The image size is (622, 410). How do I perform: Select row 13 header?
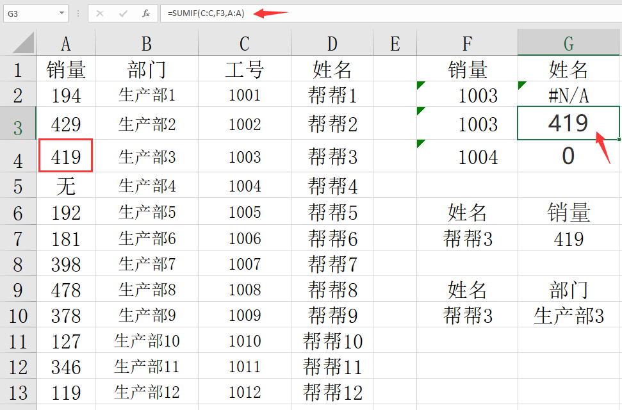(x=18, y=392)
